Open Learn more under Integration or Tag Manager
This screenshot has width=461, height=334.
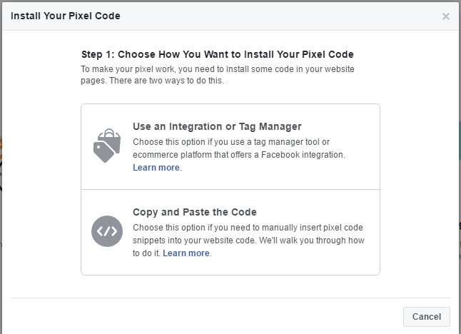click(x=156, y=168)
